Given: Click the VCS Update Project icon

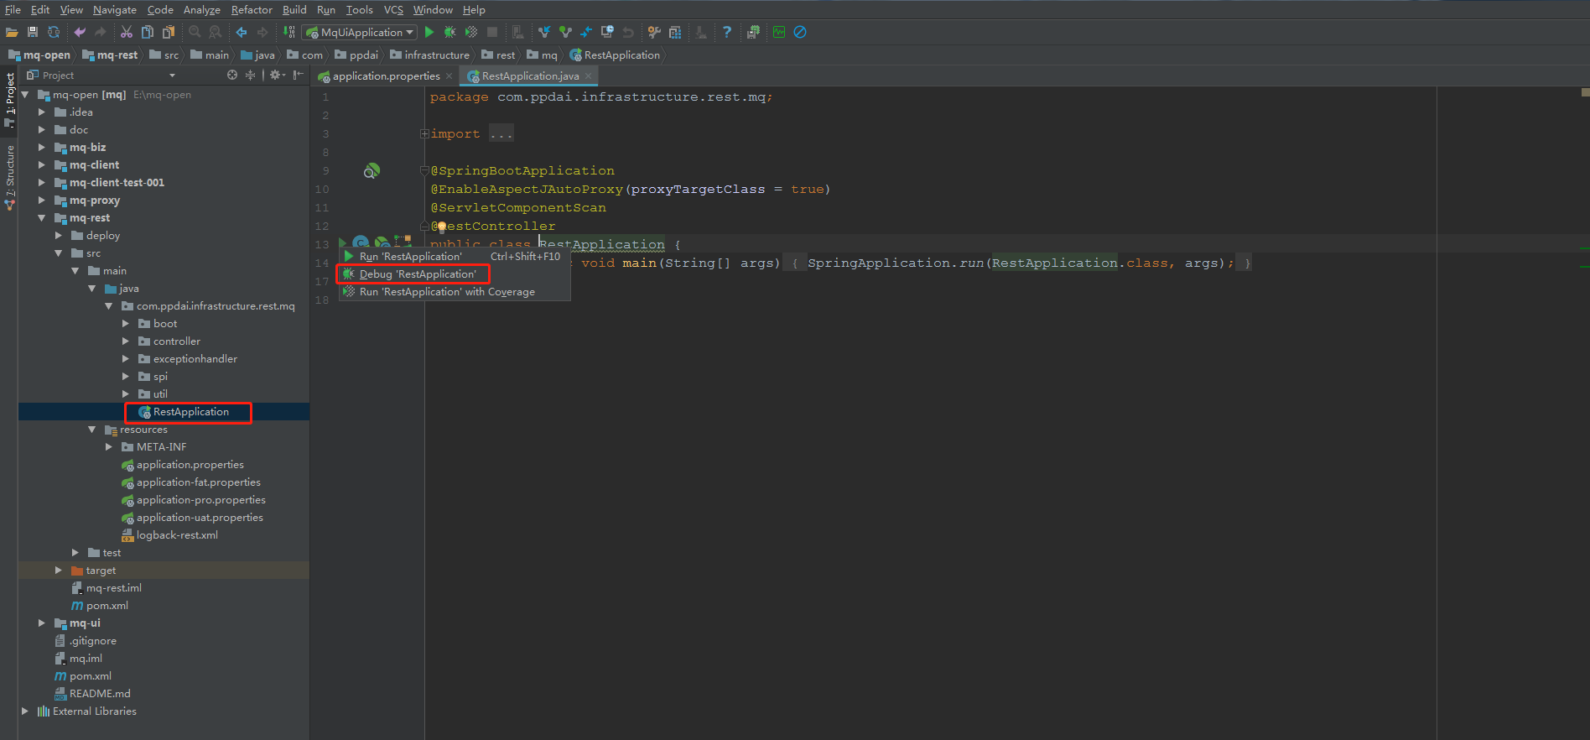Looking at the screenshot, I should pos(544,32).
